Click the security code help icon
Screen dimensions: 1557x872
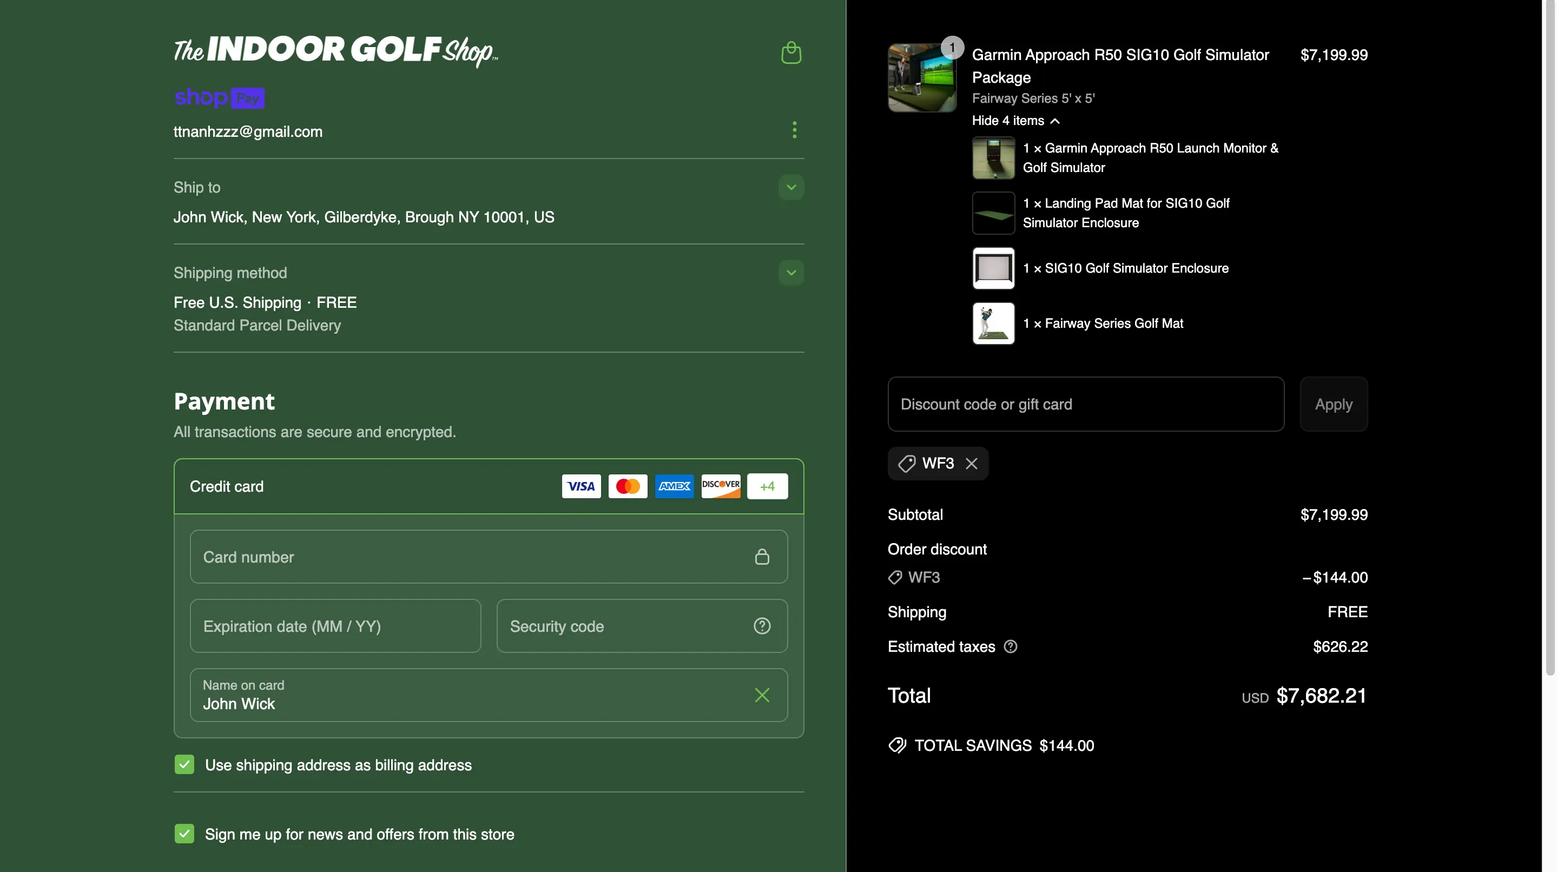pyautogui.click(x=762, y=625)
